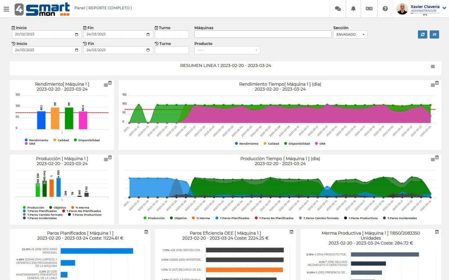Open Producción Tiempo chart context menu

click(x=432, y=159)
